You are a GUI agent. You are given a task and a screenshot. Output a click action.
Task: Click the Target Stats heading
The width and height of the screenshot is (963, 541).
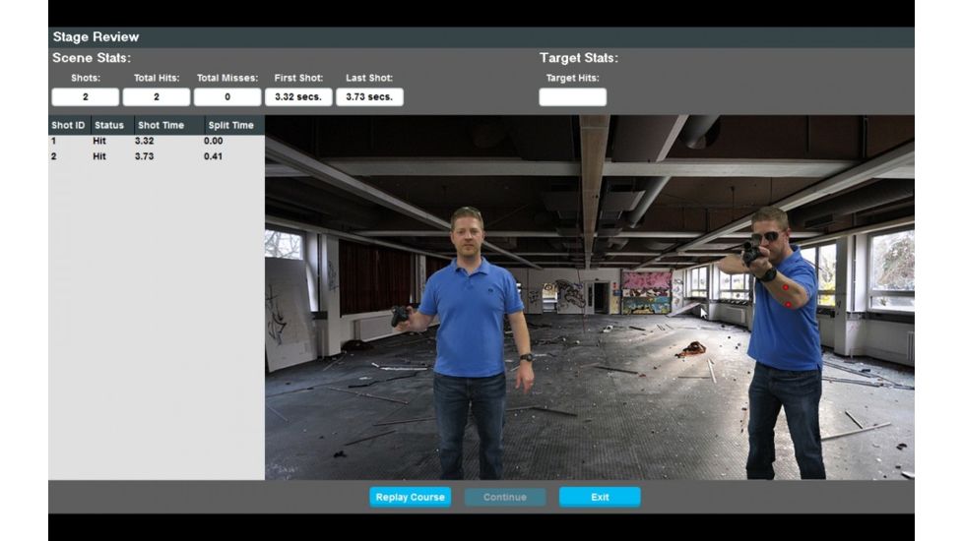click(579, 58)
